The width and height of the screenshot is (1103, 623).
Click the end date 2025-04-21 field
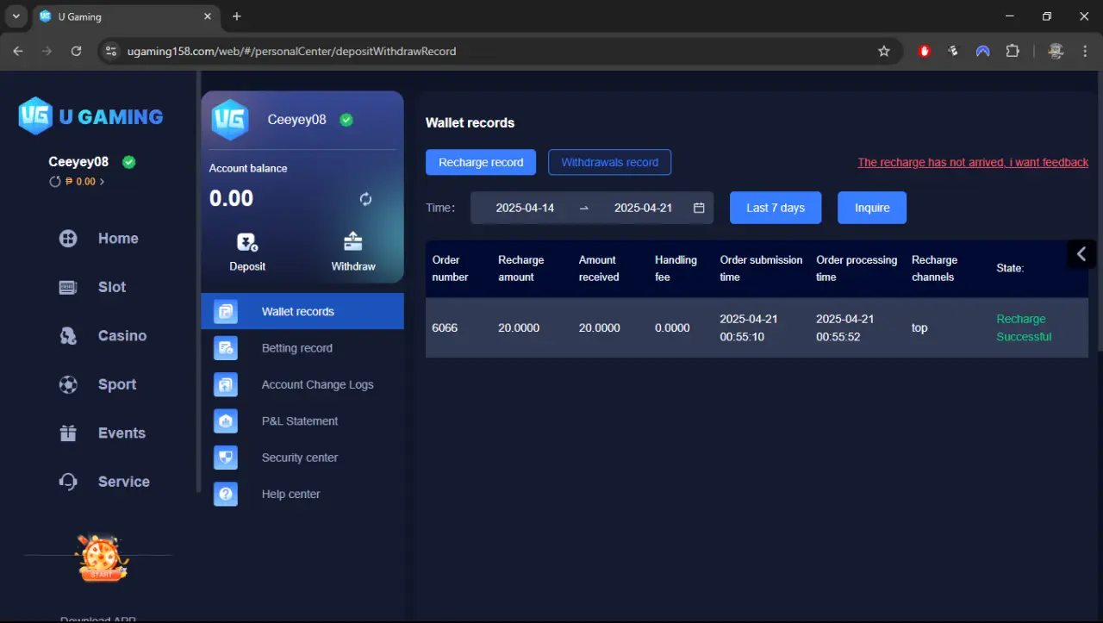pos(643,208)
